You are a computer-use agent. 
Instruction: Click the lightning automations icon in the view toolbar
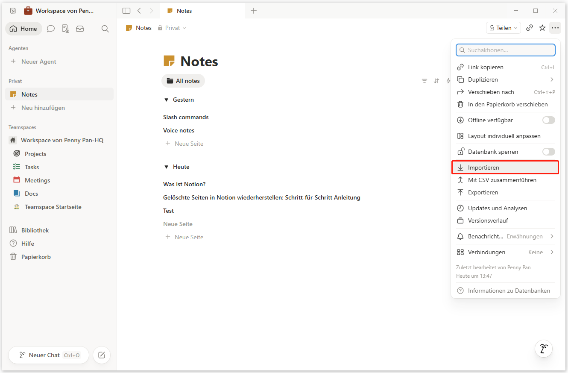tap(448, 81)
